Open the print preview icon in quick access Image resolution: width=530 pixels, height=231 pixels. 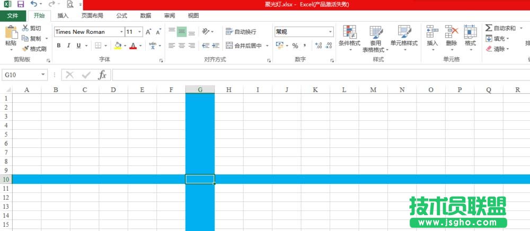point(70,4)
